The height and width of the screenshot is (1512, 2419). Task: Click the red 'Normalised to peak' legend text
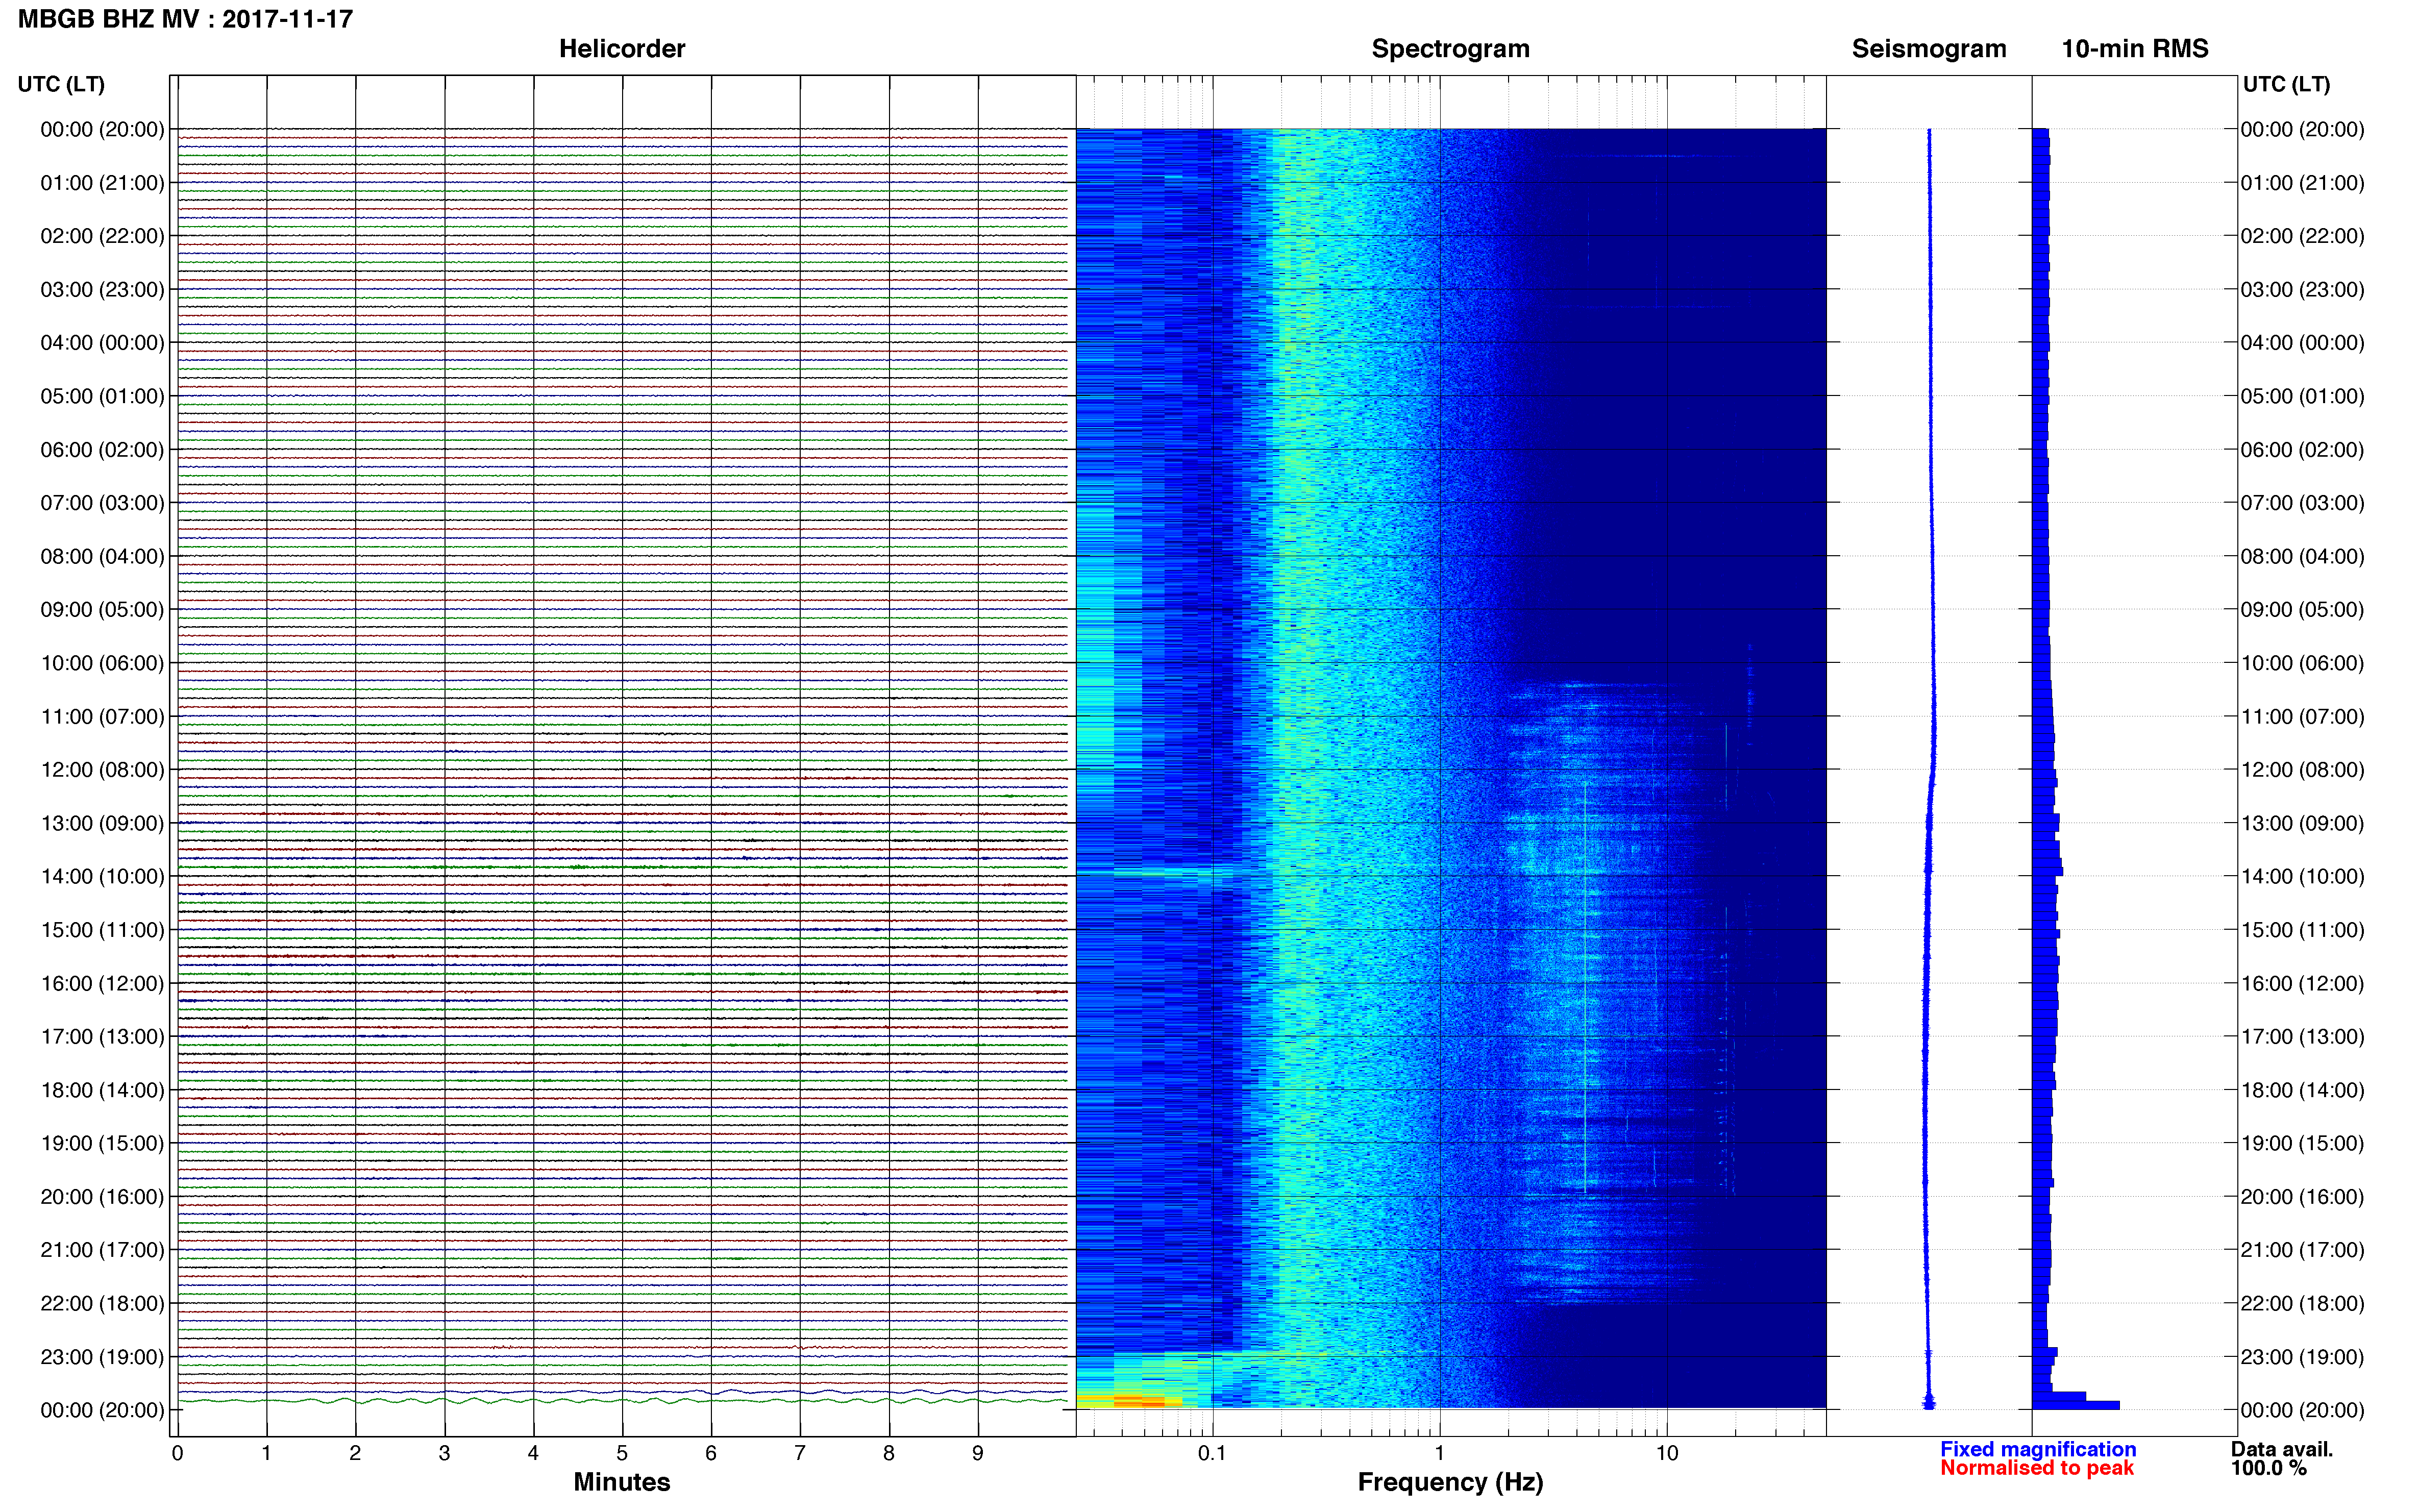2037,1468
